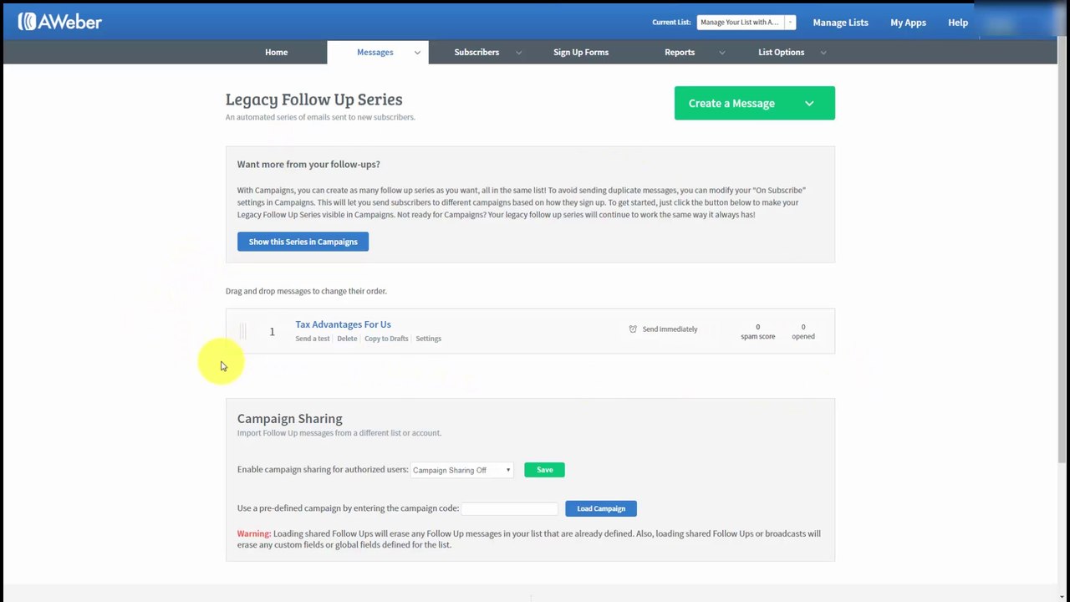Image resolution: width=1070 pixels, height=602 pixels.
Task: Click the AWeber logo
Action: pyautogui.click(x=60, y=22)
